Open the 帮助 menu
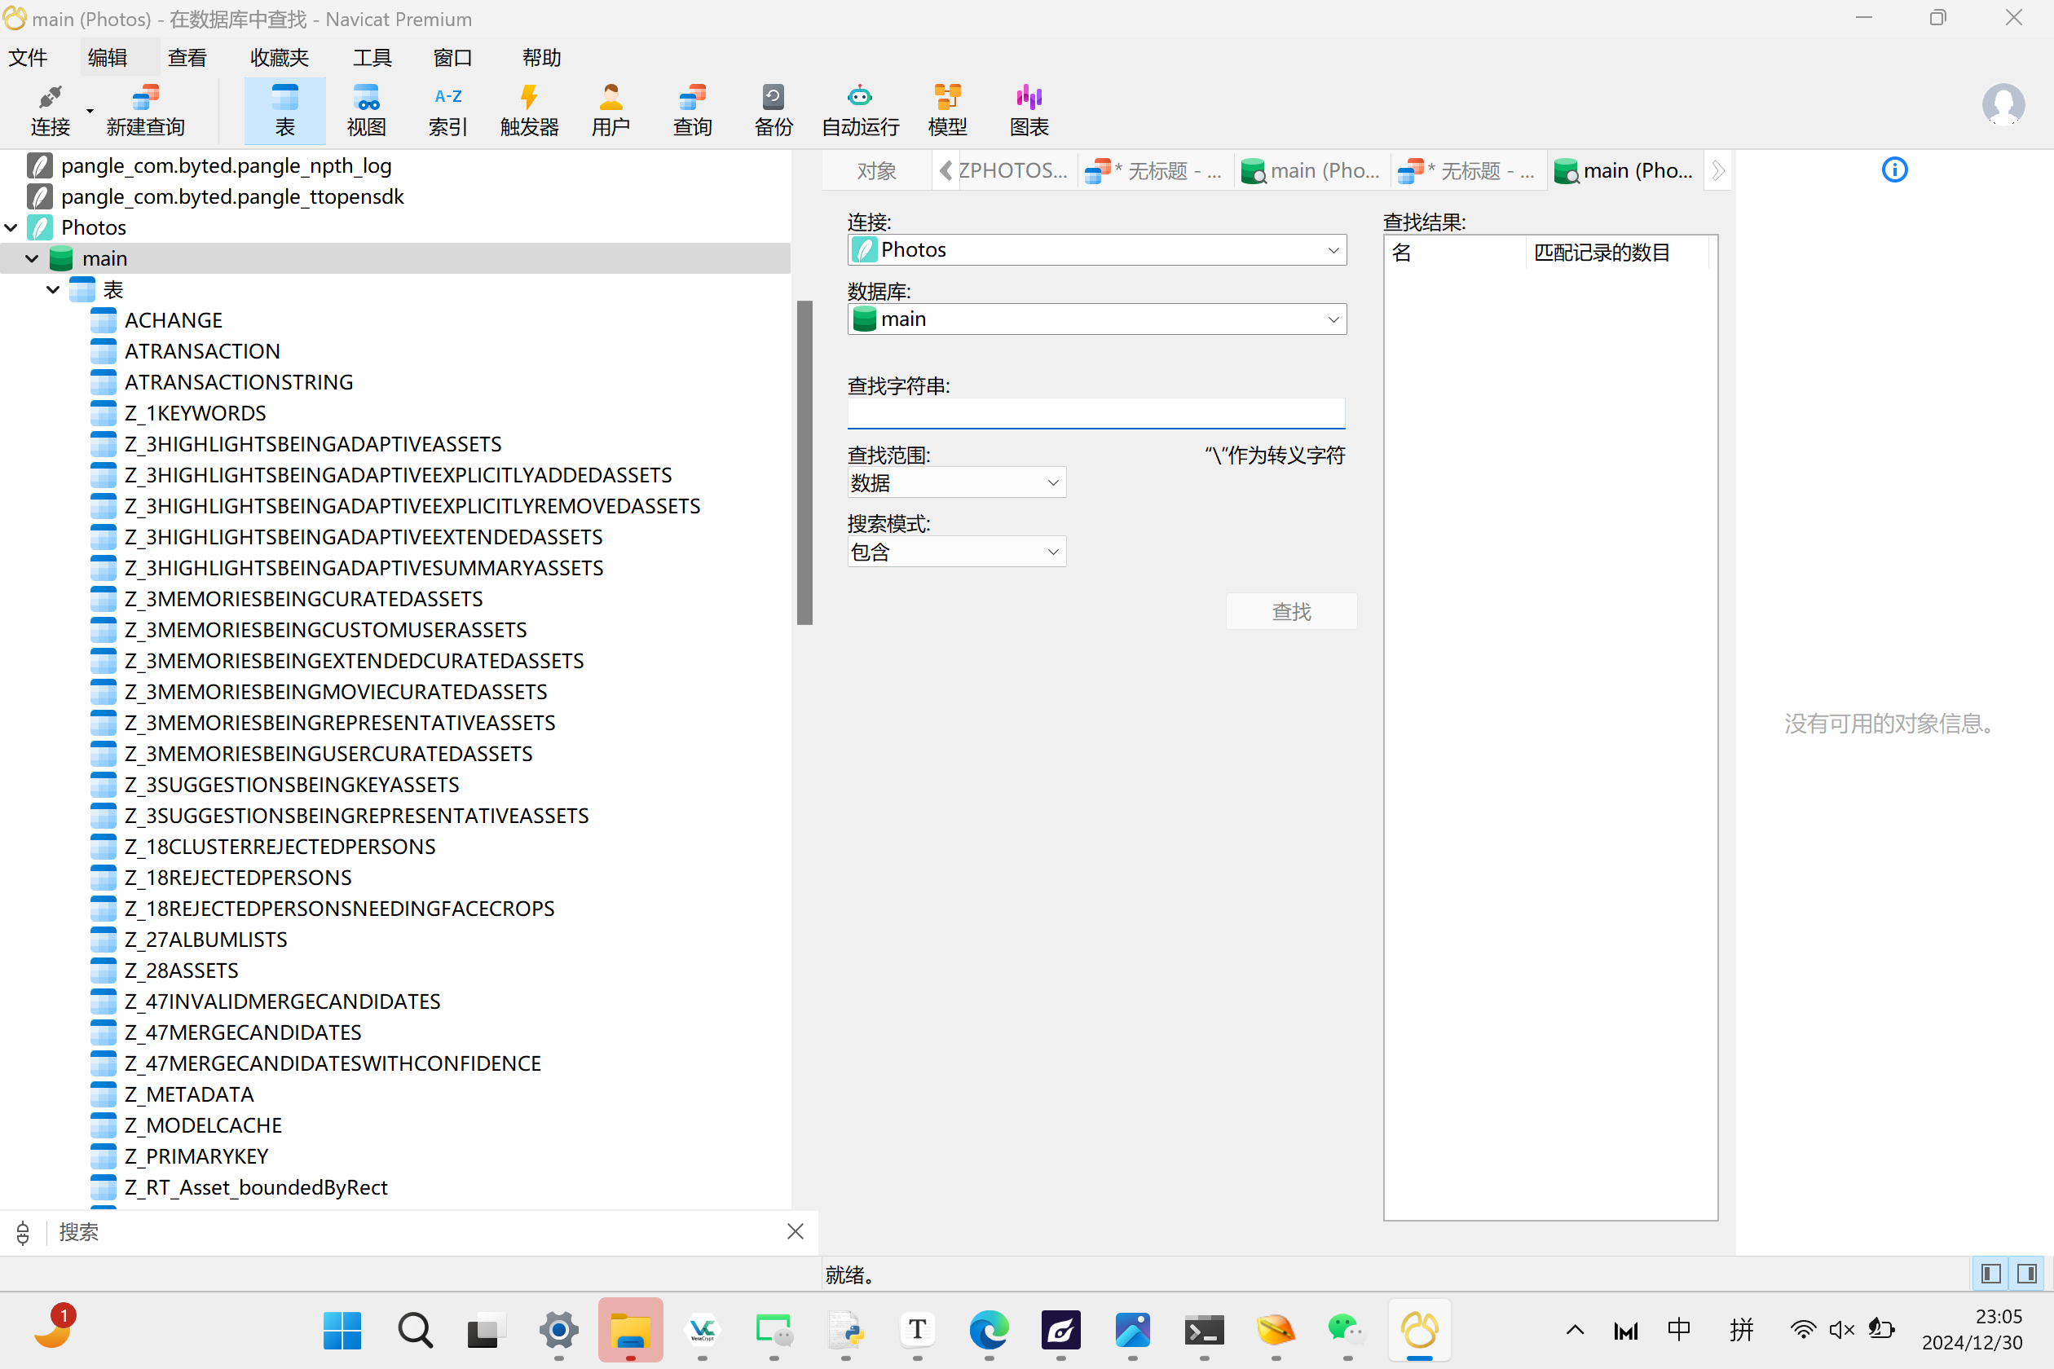The height and width of the screenshot is (1369, 2054). click(541, 58)
